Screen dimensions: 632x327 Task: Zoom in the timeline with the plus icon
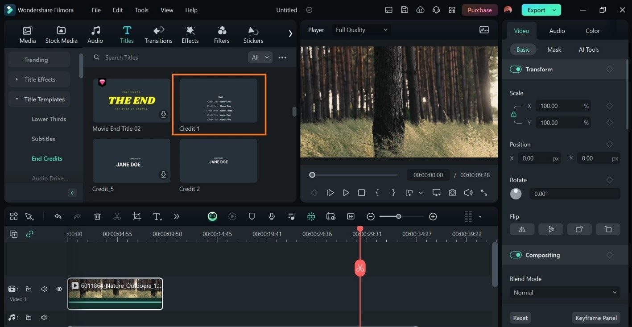433,216
